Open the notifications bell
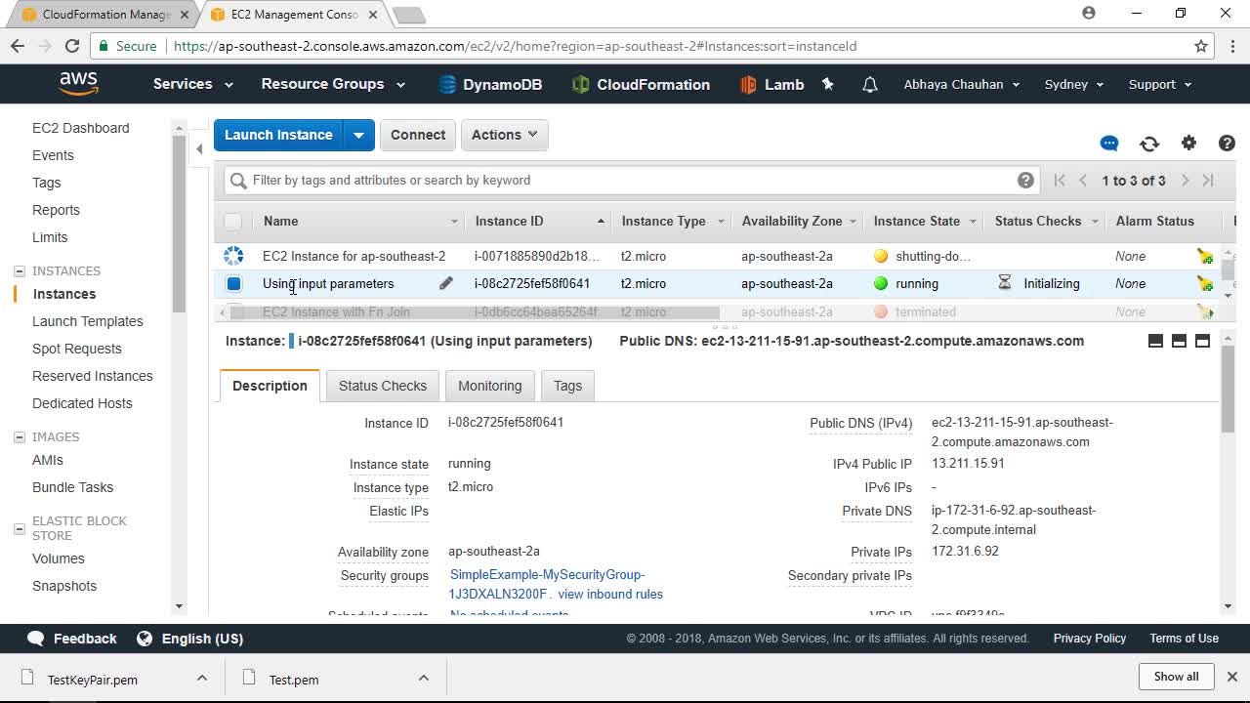Screen dimensions: 1250x703 869,85
